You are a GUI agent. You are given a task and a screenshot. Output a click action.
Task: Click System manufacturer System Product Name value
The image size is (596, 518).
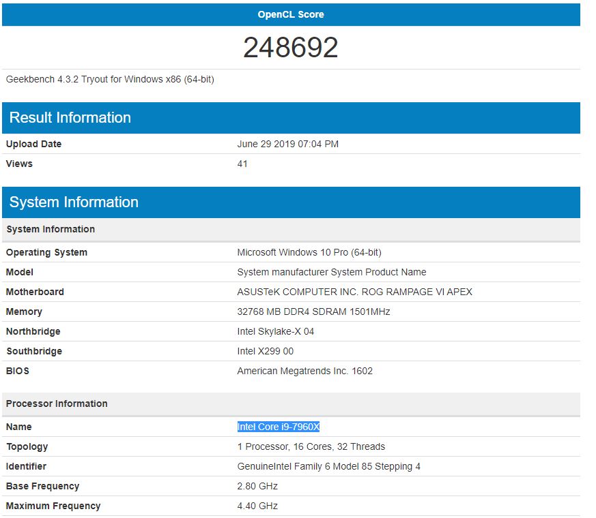click(x=331, y=272)
